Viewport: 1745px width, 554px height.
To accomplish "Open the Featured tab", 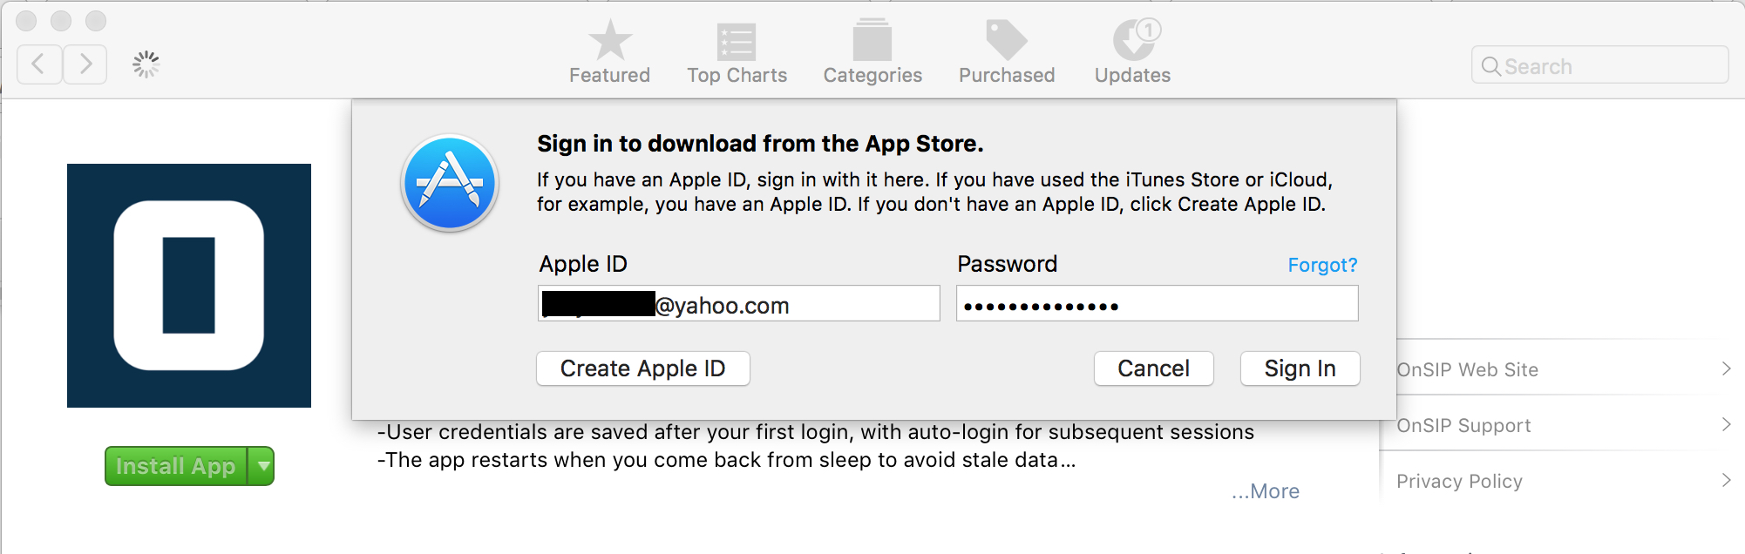I will [x=609, y=52].
